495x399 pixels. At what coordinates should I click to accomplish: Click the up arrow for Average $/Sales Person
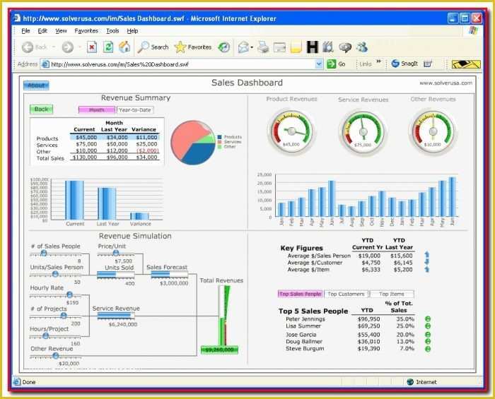click(427, 255)
